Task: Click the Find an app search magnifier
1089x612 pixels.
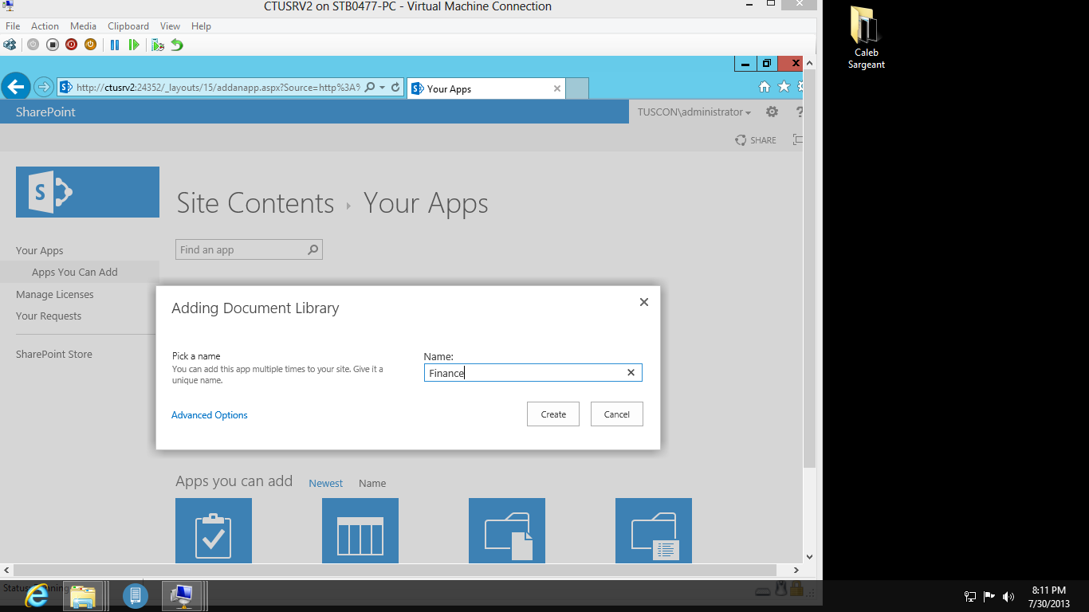Action: [313, 250]
